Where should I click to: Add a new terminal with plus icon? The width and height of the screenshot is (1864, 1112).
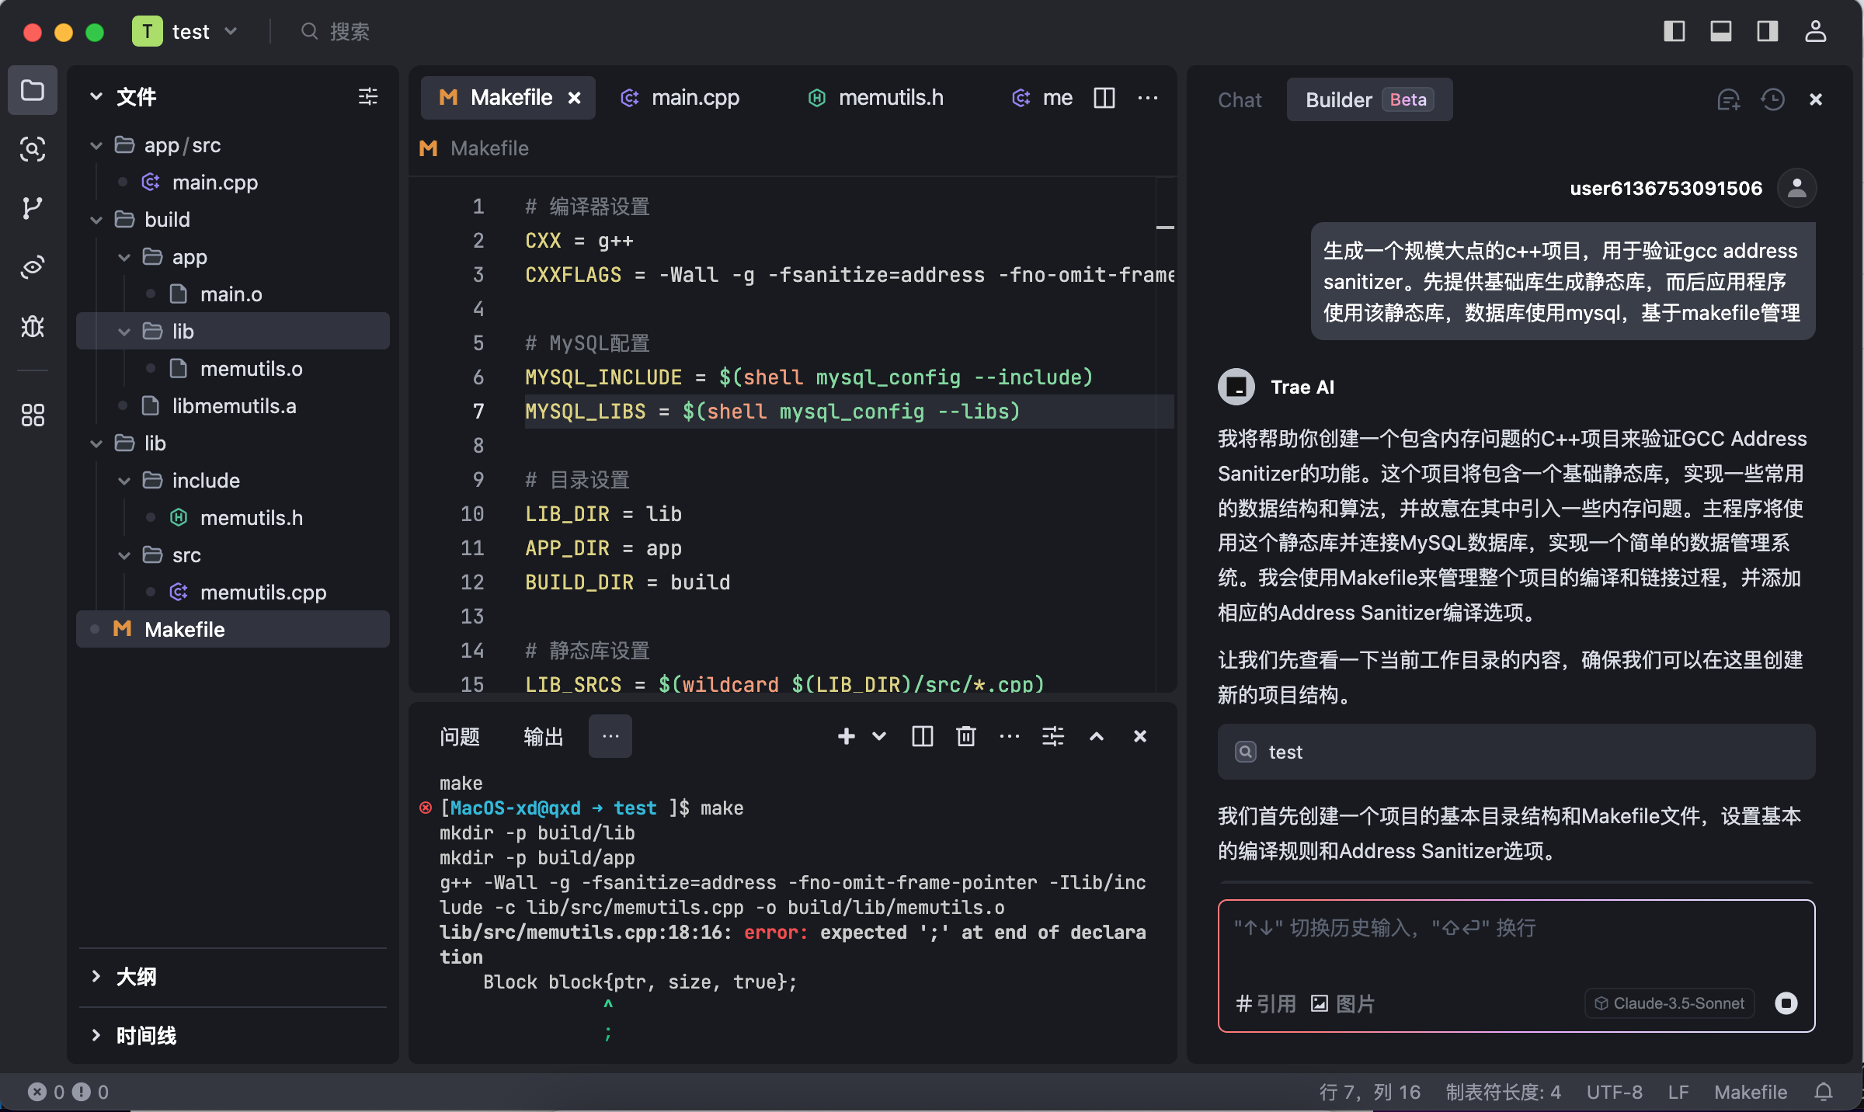pyautogui.click(x=847, y=736)
